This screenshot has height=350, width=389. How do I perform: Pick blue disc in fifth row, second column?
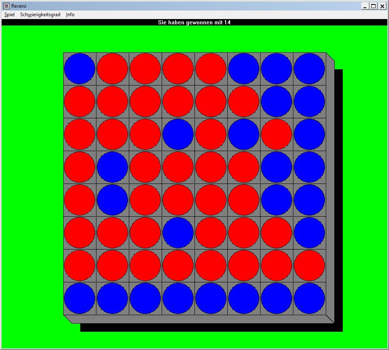[x=113, y=200]
